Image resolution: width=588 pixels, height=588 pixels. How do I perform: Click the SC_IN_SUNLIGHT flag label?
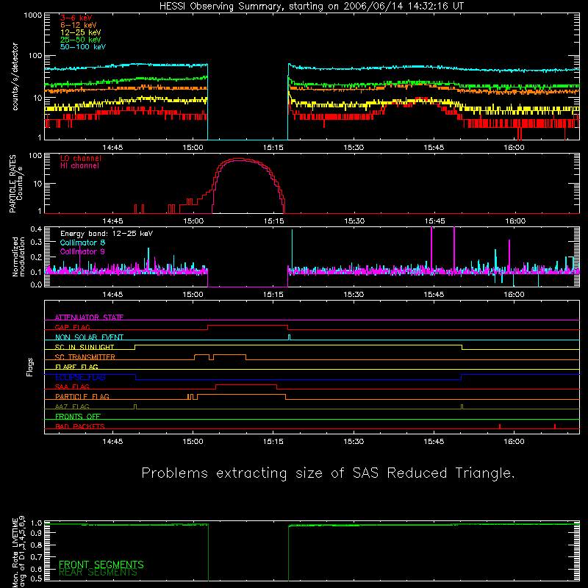85,347
